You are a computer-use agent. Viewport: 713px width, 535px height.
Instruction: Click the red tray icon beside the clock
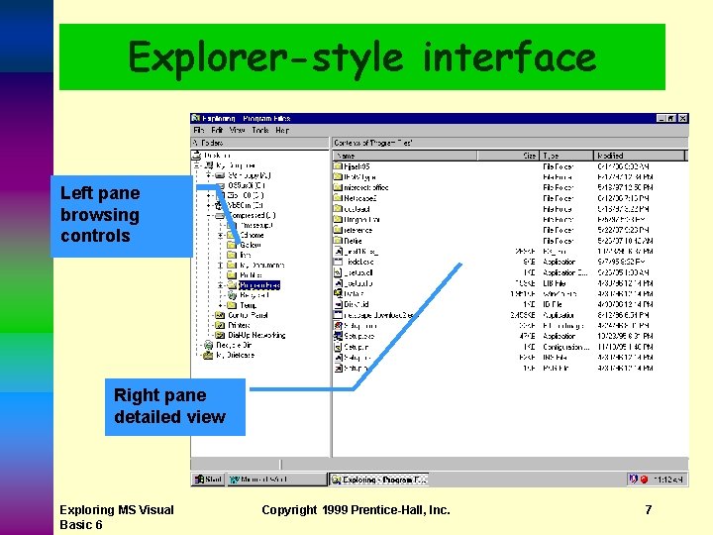click(x=644, y=480)
